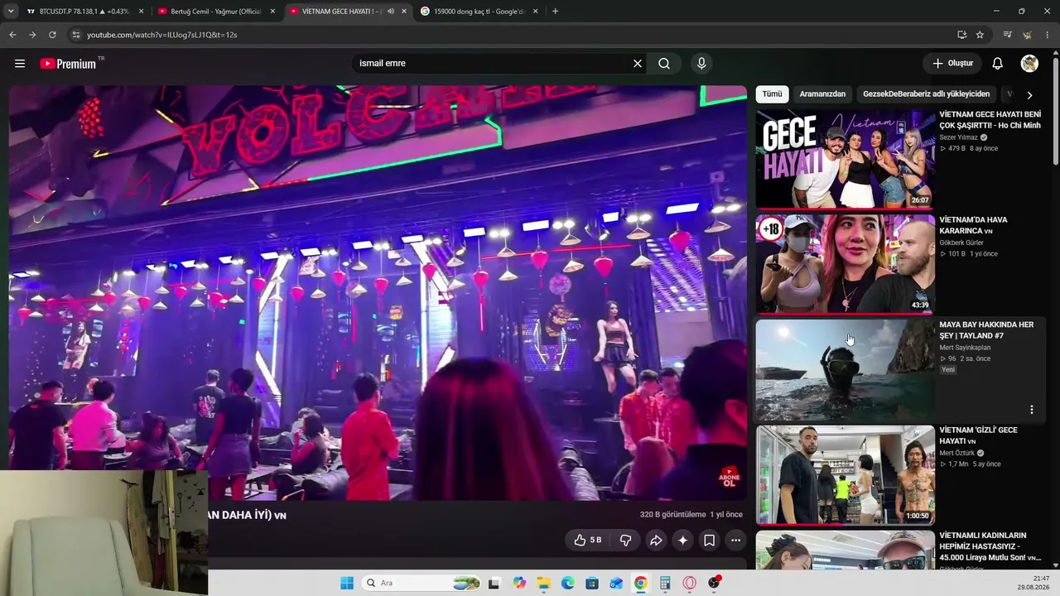
Task: Open Outlook from the taskbar
Action: point(616,583)
